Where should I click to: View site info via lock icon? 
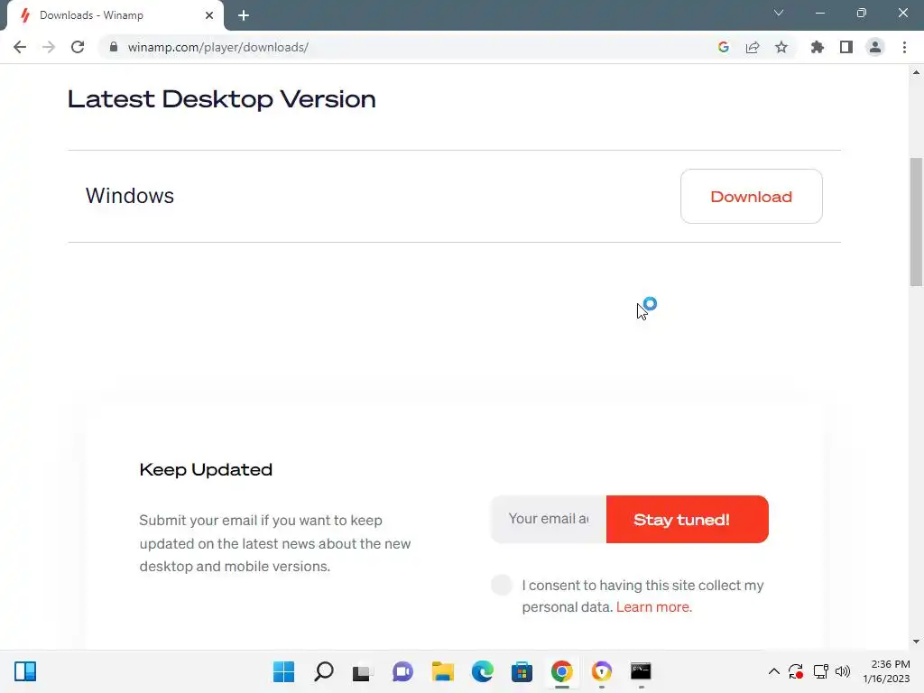click(x=114, y=47)
